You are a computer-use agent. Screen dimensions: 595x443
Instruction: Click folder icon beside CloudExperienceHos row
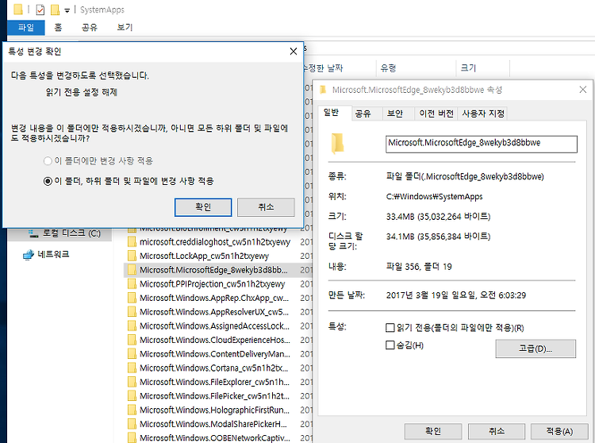coord(132,340)
